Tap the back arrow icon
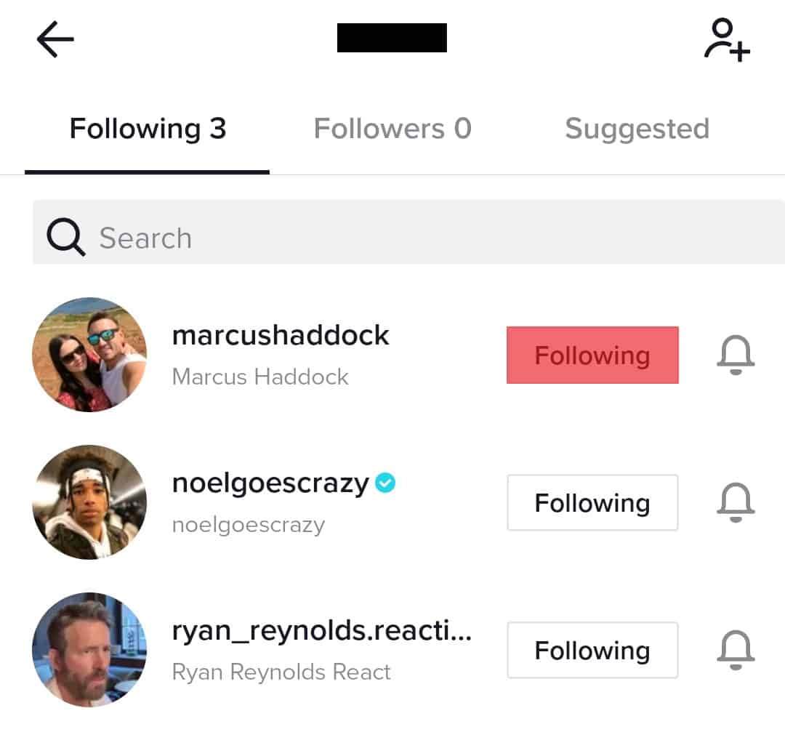Screen dimensions: 785x732 (x=55, y=39)
